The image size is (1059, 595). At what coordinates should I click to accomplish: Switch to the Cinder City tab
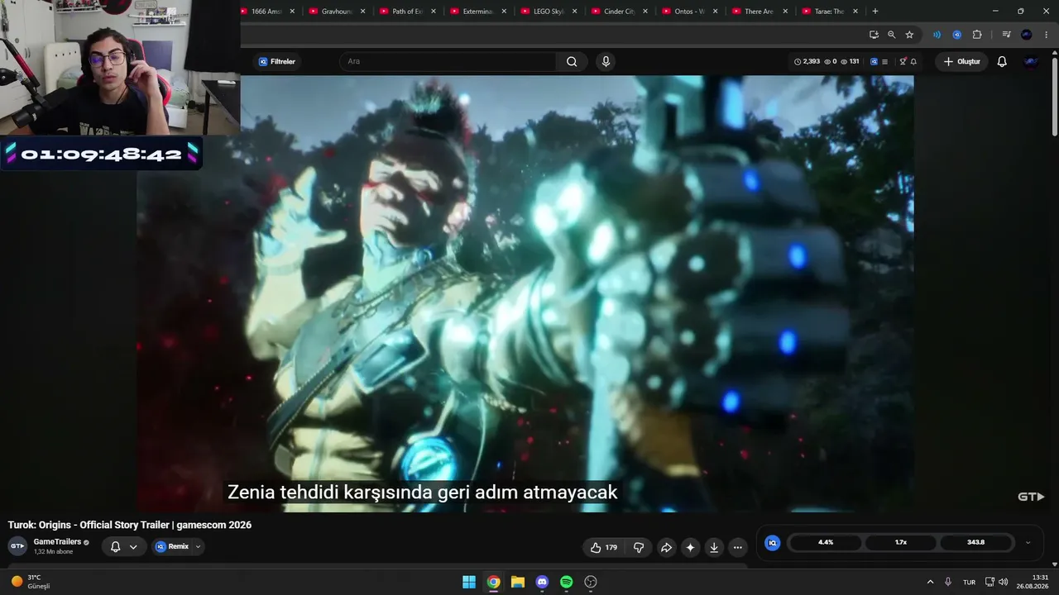tap(620, 12)
